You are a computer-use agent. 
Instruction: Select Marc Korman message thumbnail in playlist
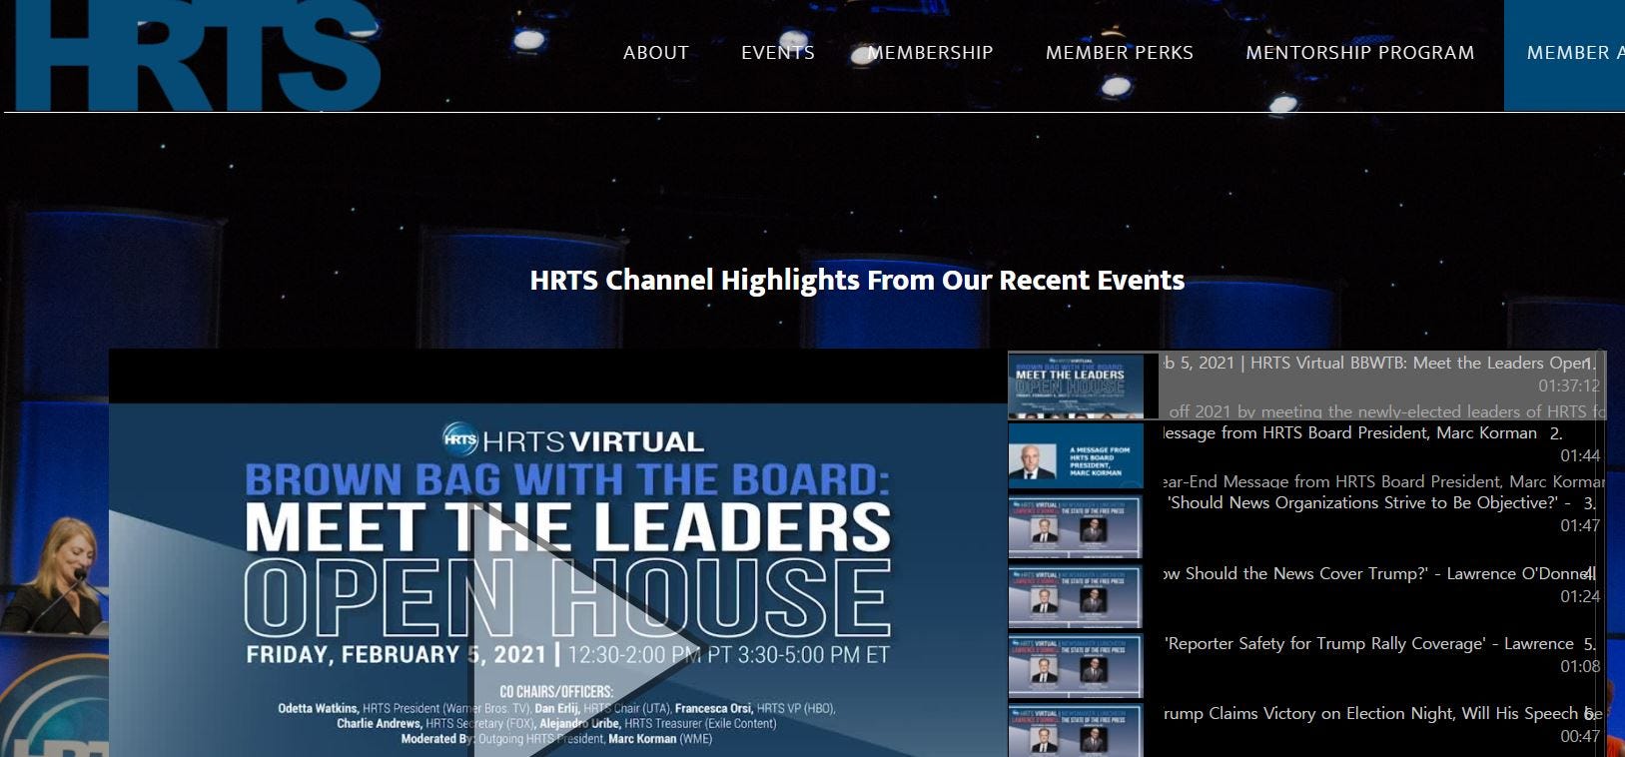tap(1076, 455)
